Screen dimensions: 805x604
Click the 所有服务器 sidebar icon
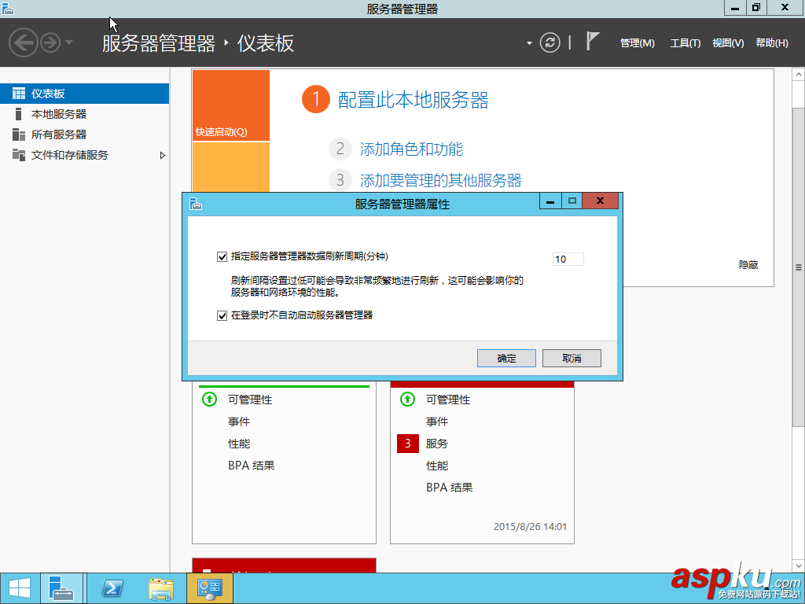click(19, 134)
